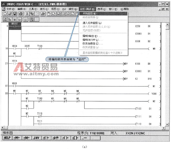Click the FX2N / FX2NC status field
Image resolution: width=171 pixels, height=149 pixels.
point(135,133)
